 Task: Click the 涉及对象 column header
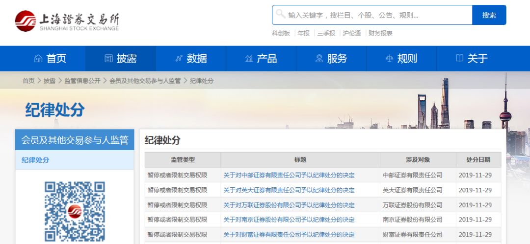(418, 160)
